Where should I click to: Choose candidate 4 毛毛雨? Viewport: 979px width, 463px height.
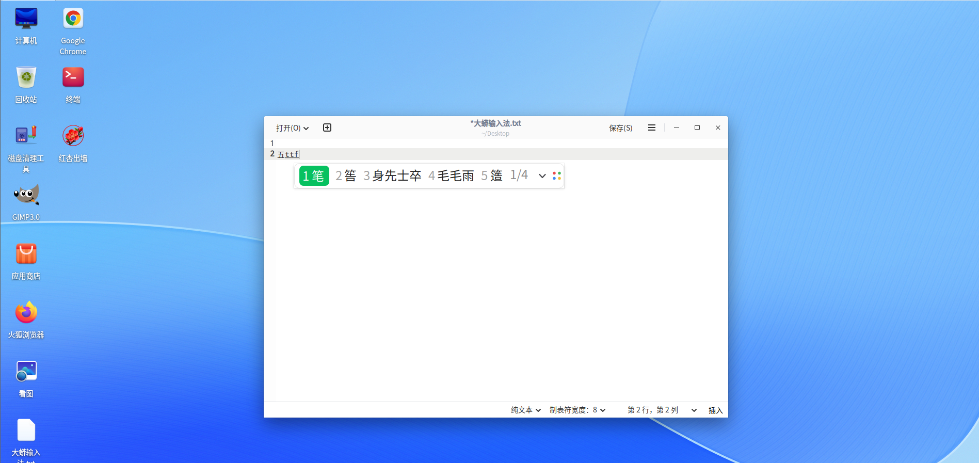click(452, 176)
